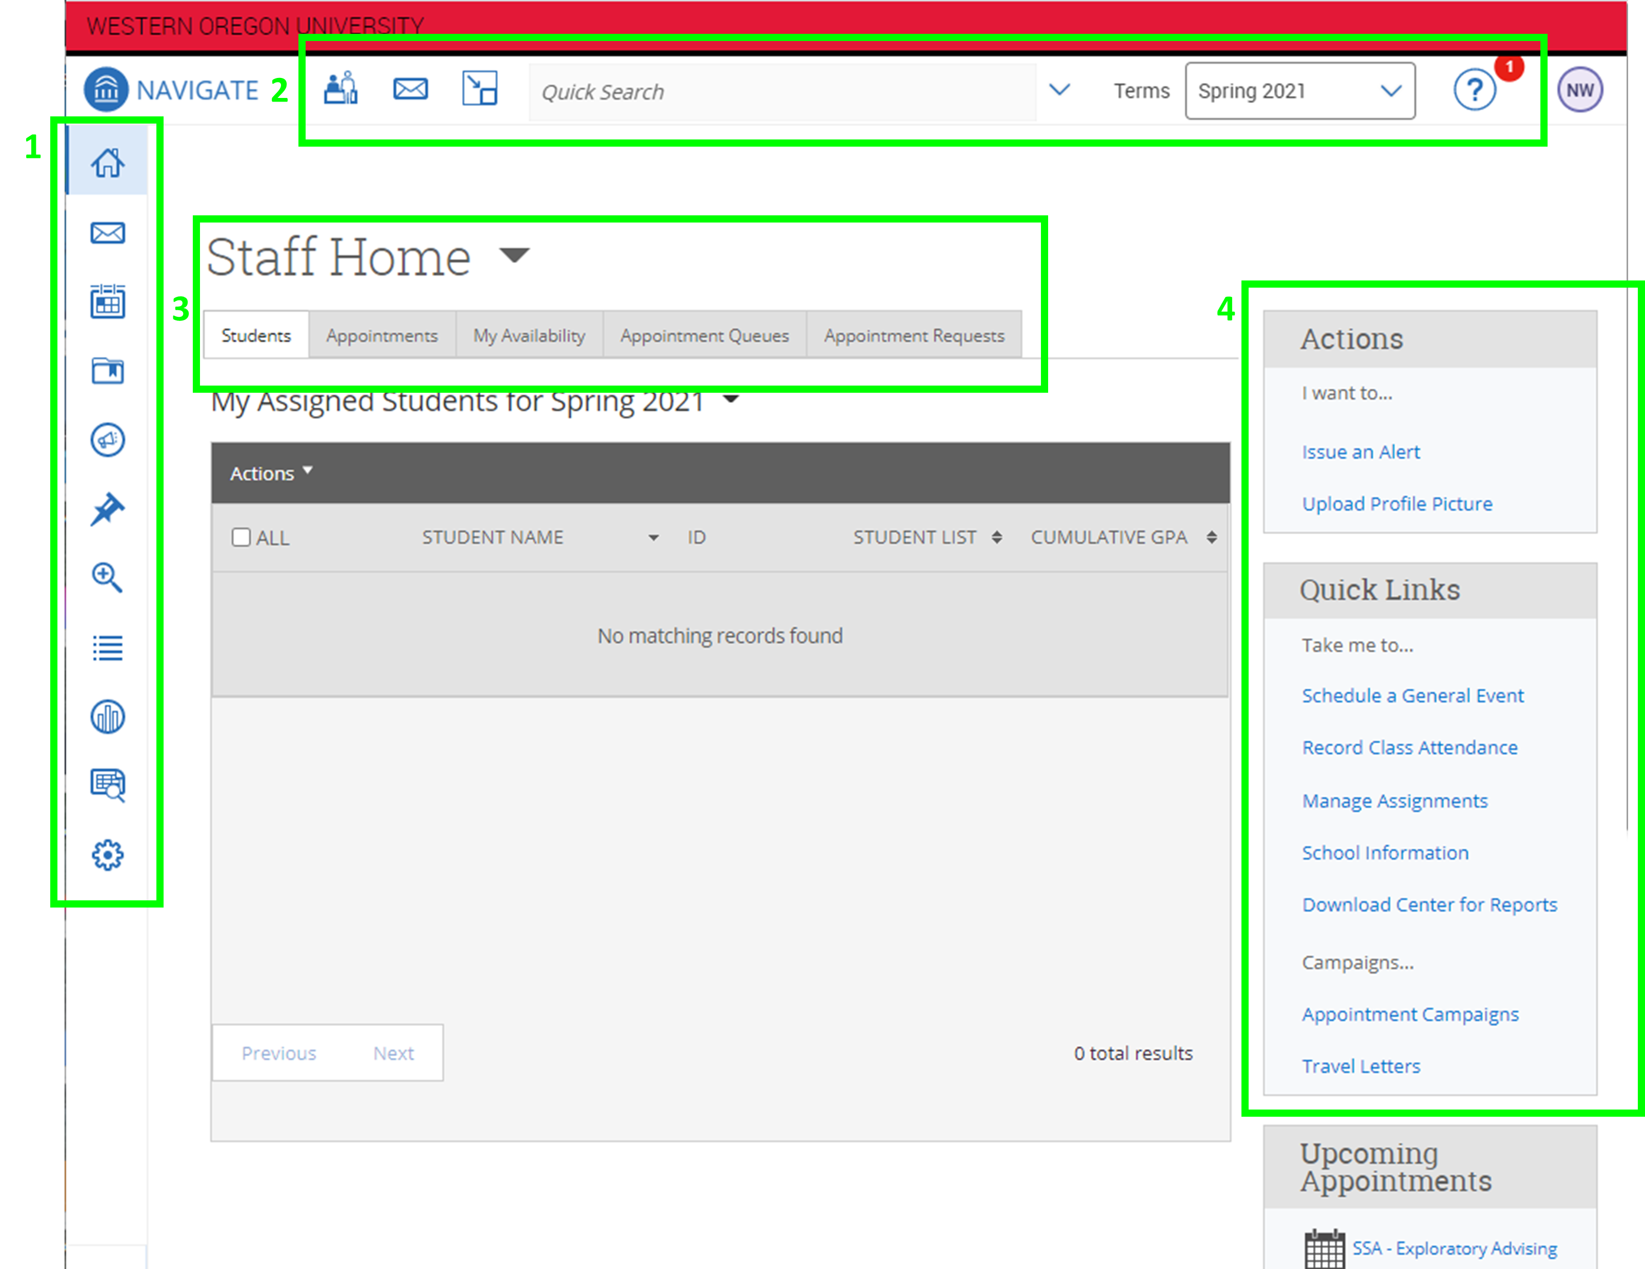Check the ALL students checkbox

click(241, 537)
